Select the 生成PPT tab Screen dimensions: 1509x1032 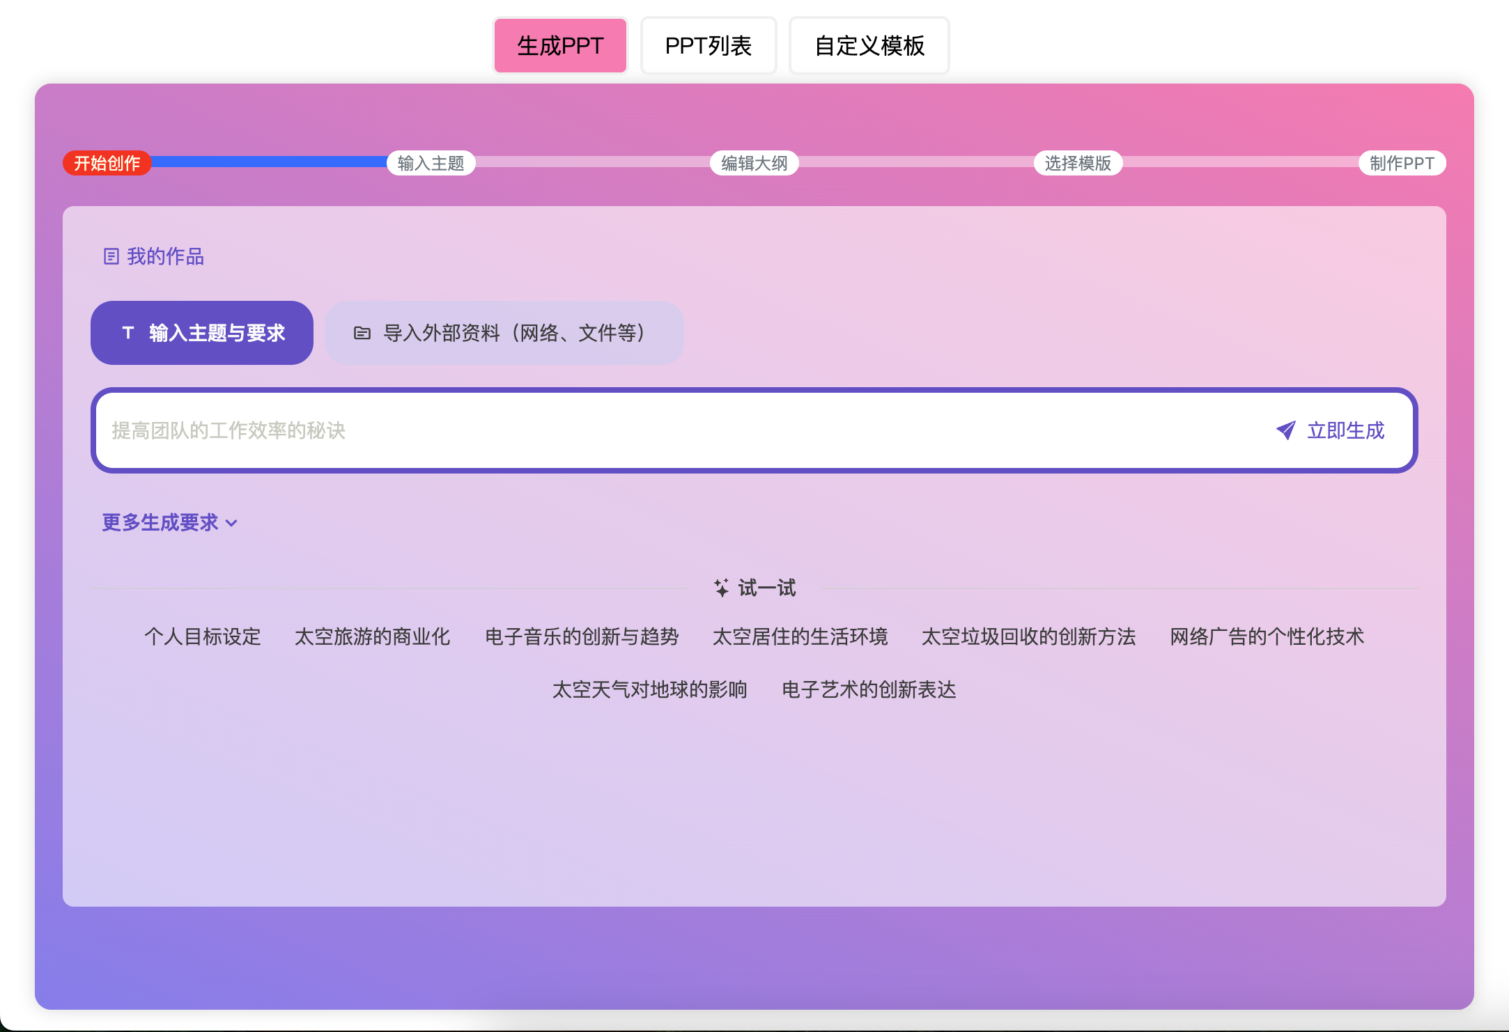pos(560,46)
